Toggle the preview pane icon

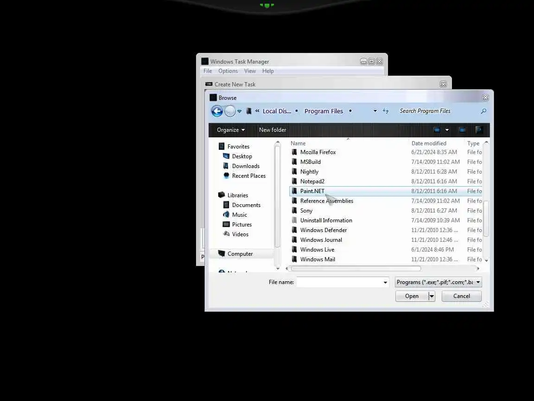click(x=463, y=130)
